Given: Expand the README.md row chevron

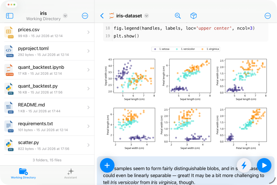Looking at the screenshot, I should tap(89, 108).
